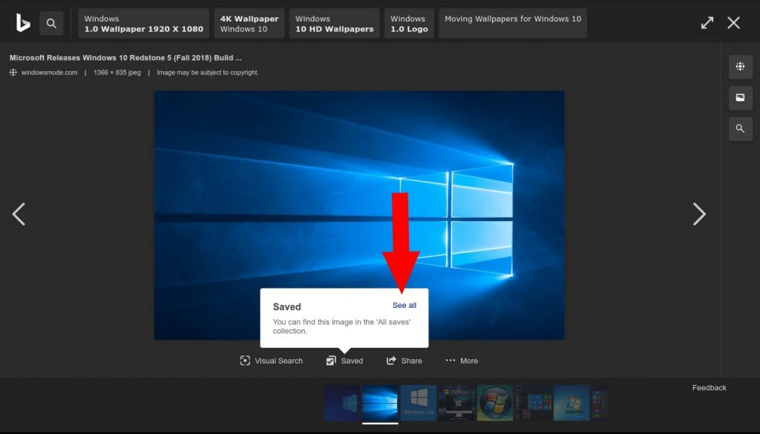The image size is (760, 434).
Task: Go to next image arrow
Action: 699,214
